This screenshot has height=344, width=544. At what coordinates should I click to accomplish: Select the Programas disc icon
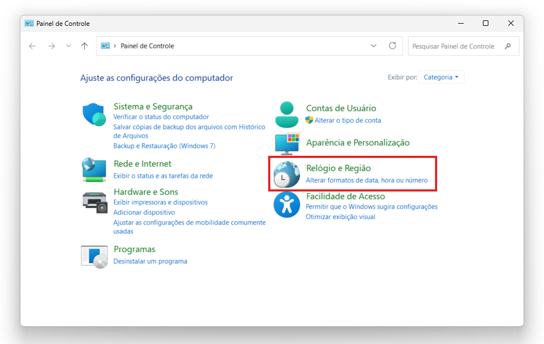pos(94,256)
